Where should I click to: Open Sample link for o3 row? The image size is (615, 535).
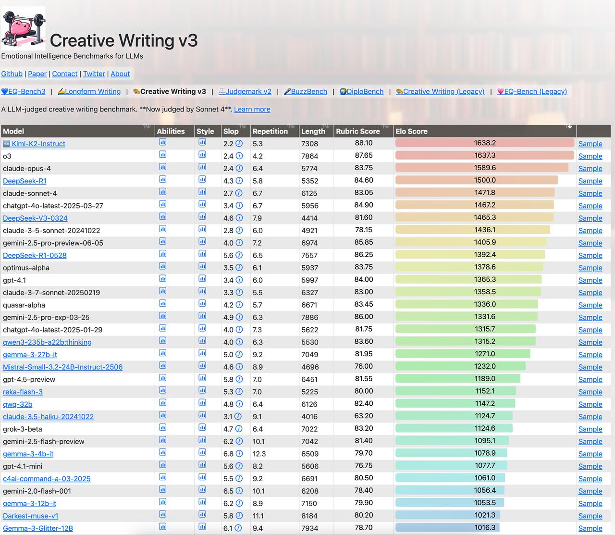point(590,156)
